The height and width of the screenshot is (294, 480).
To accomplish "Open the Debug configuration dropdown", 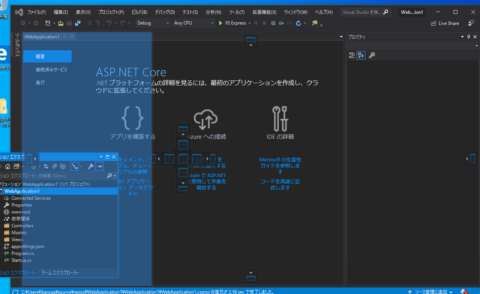I will (153, 23).
